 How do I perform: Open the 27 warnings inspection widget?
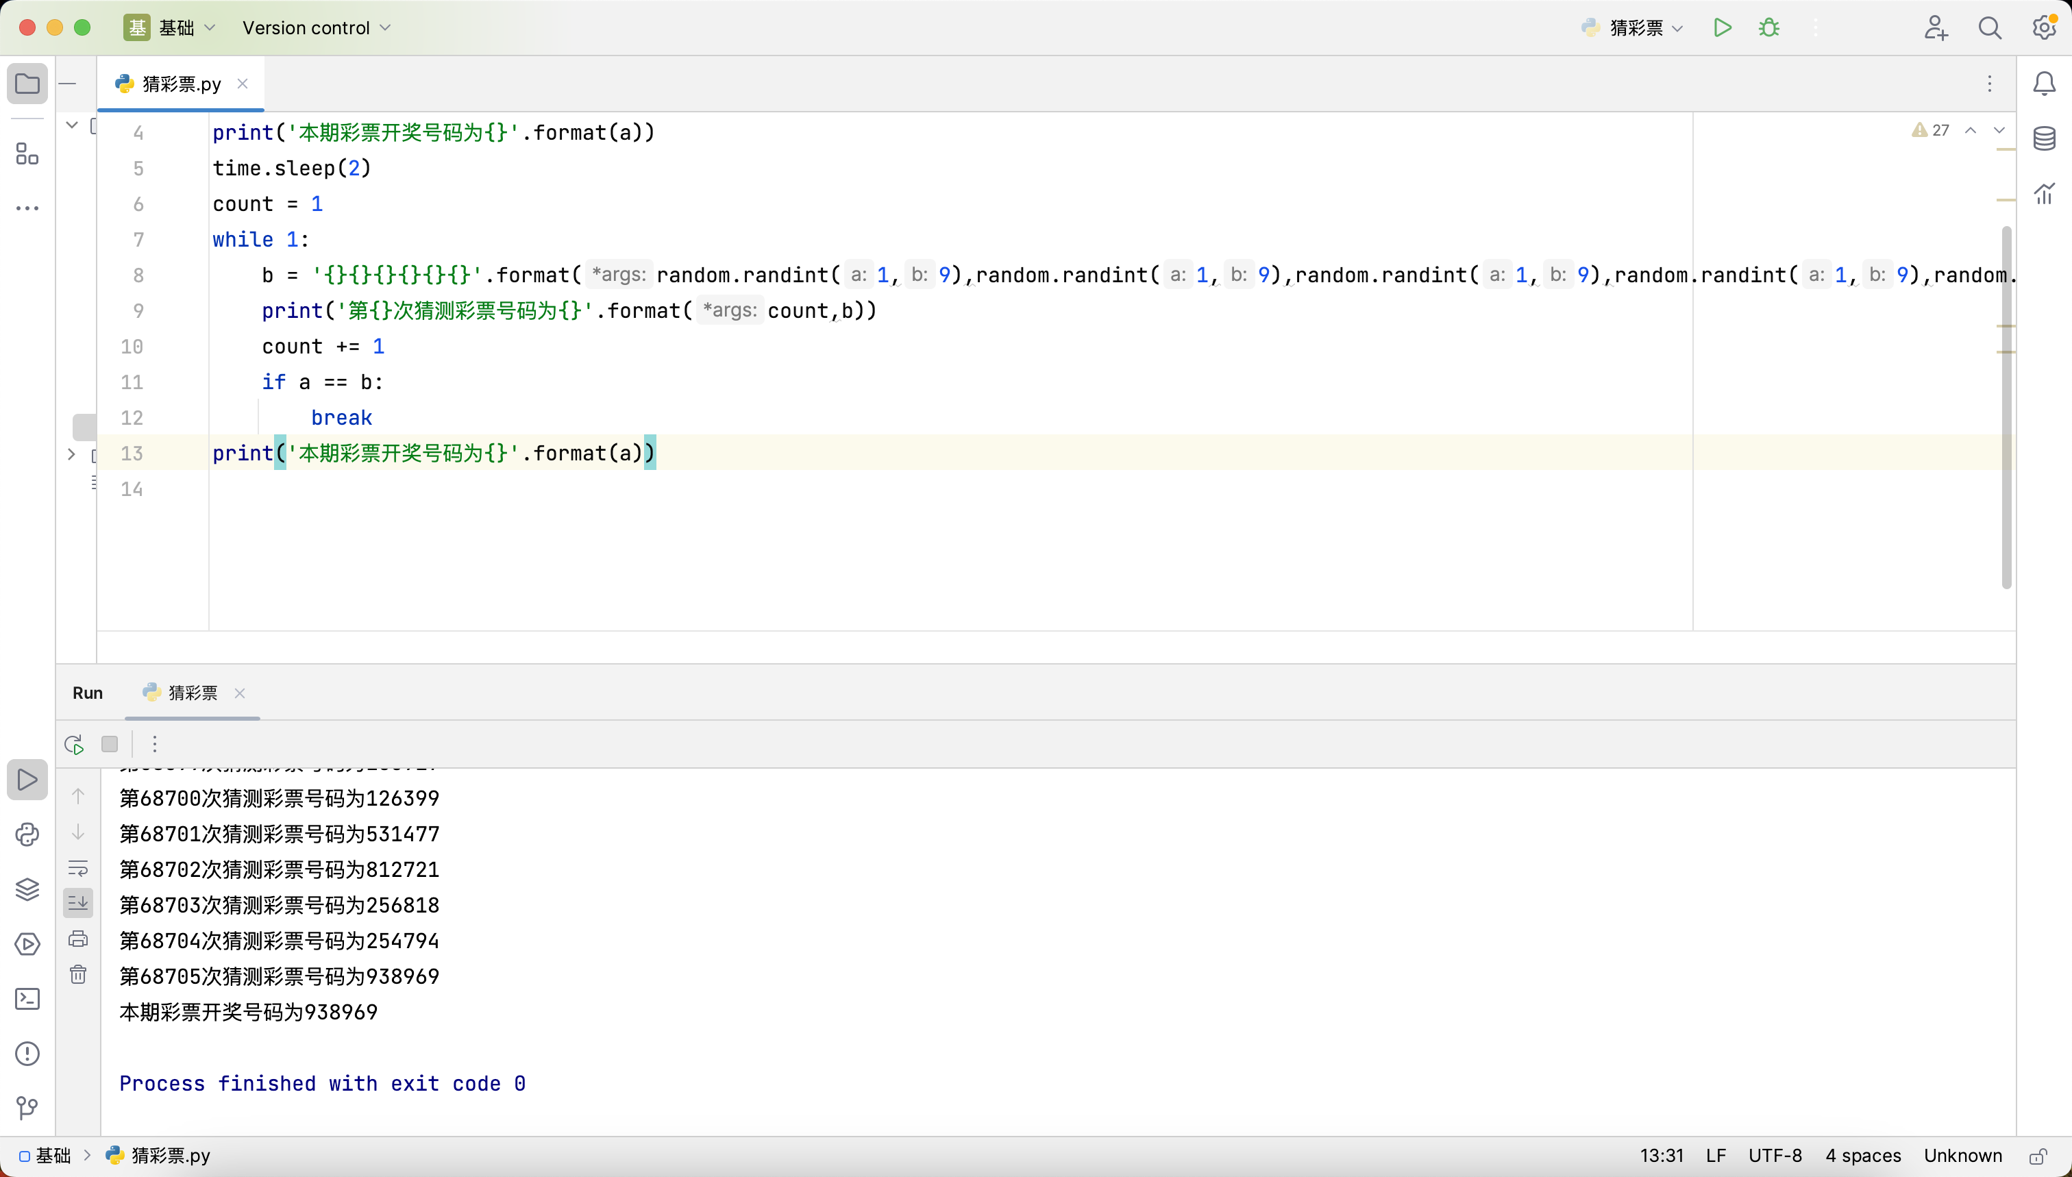point(1931,130)
